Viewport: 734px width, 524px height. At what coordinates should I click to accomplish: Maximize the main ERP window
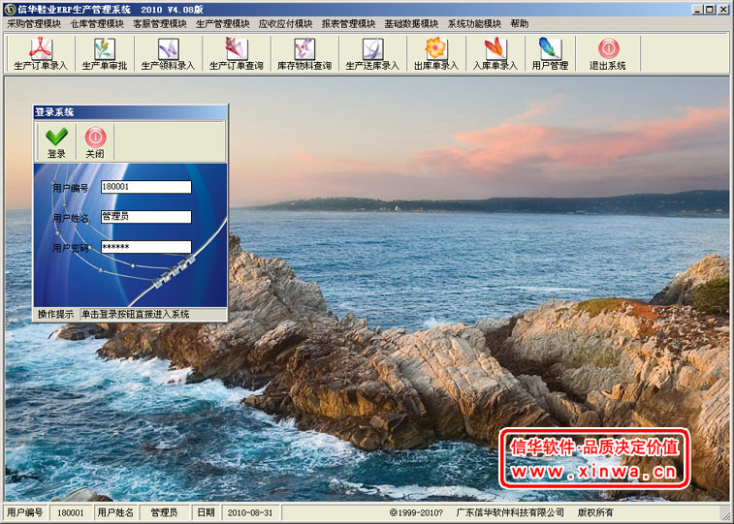(x=710, y=10)
